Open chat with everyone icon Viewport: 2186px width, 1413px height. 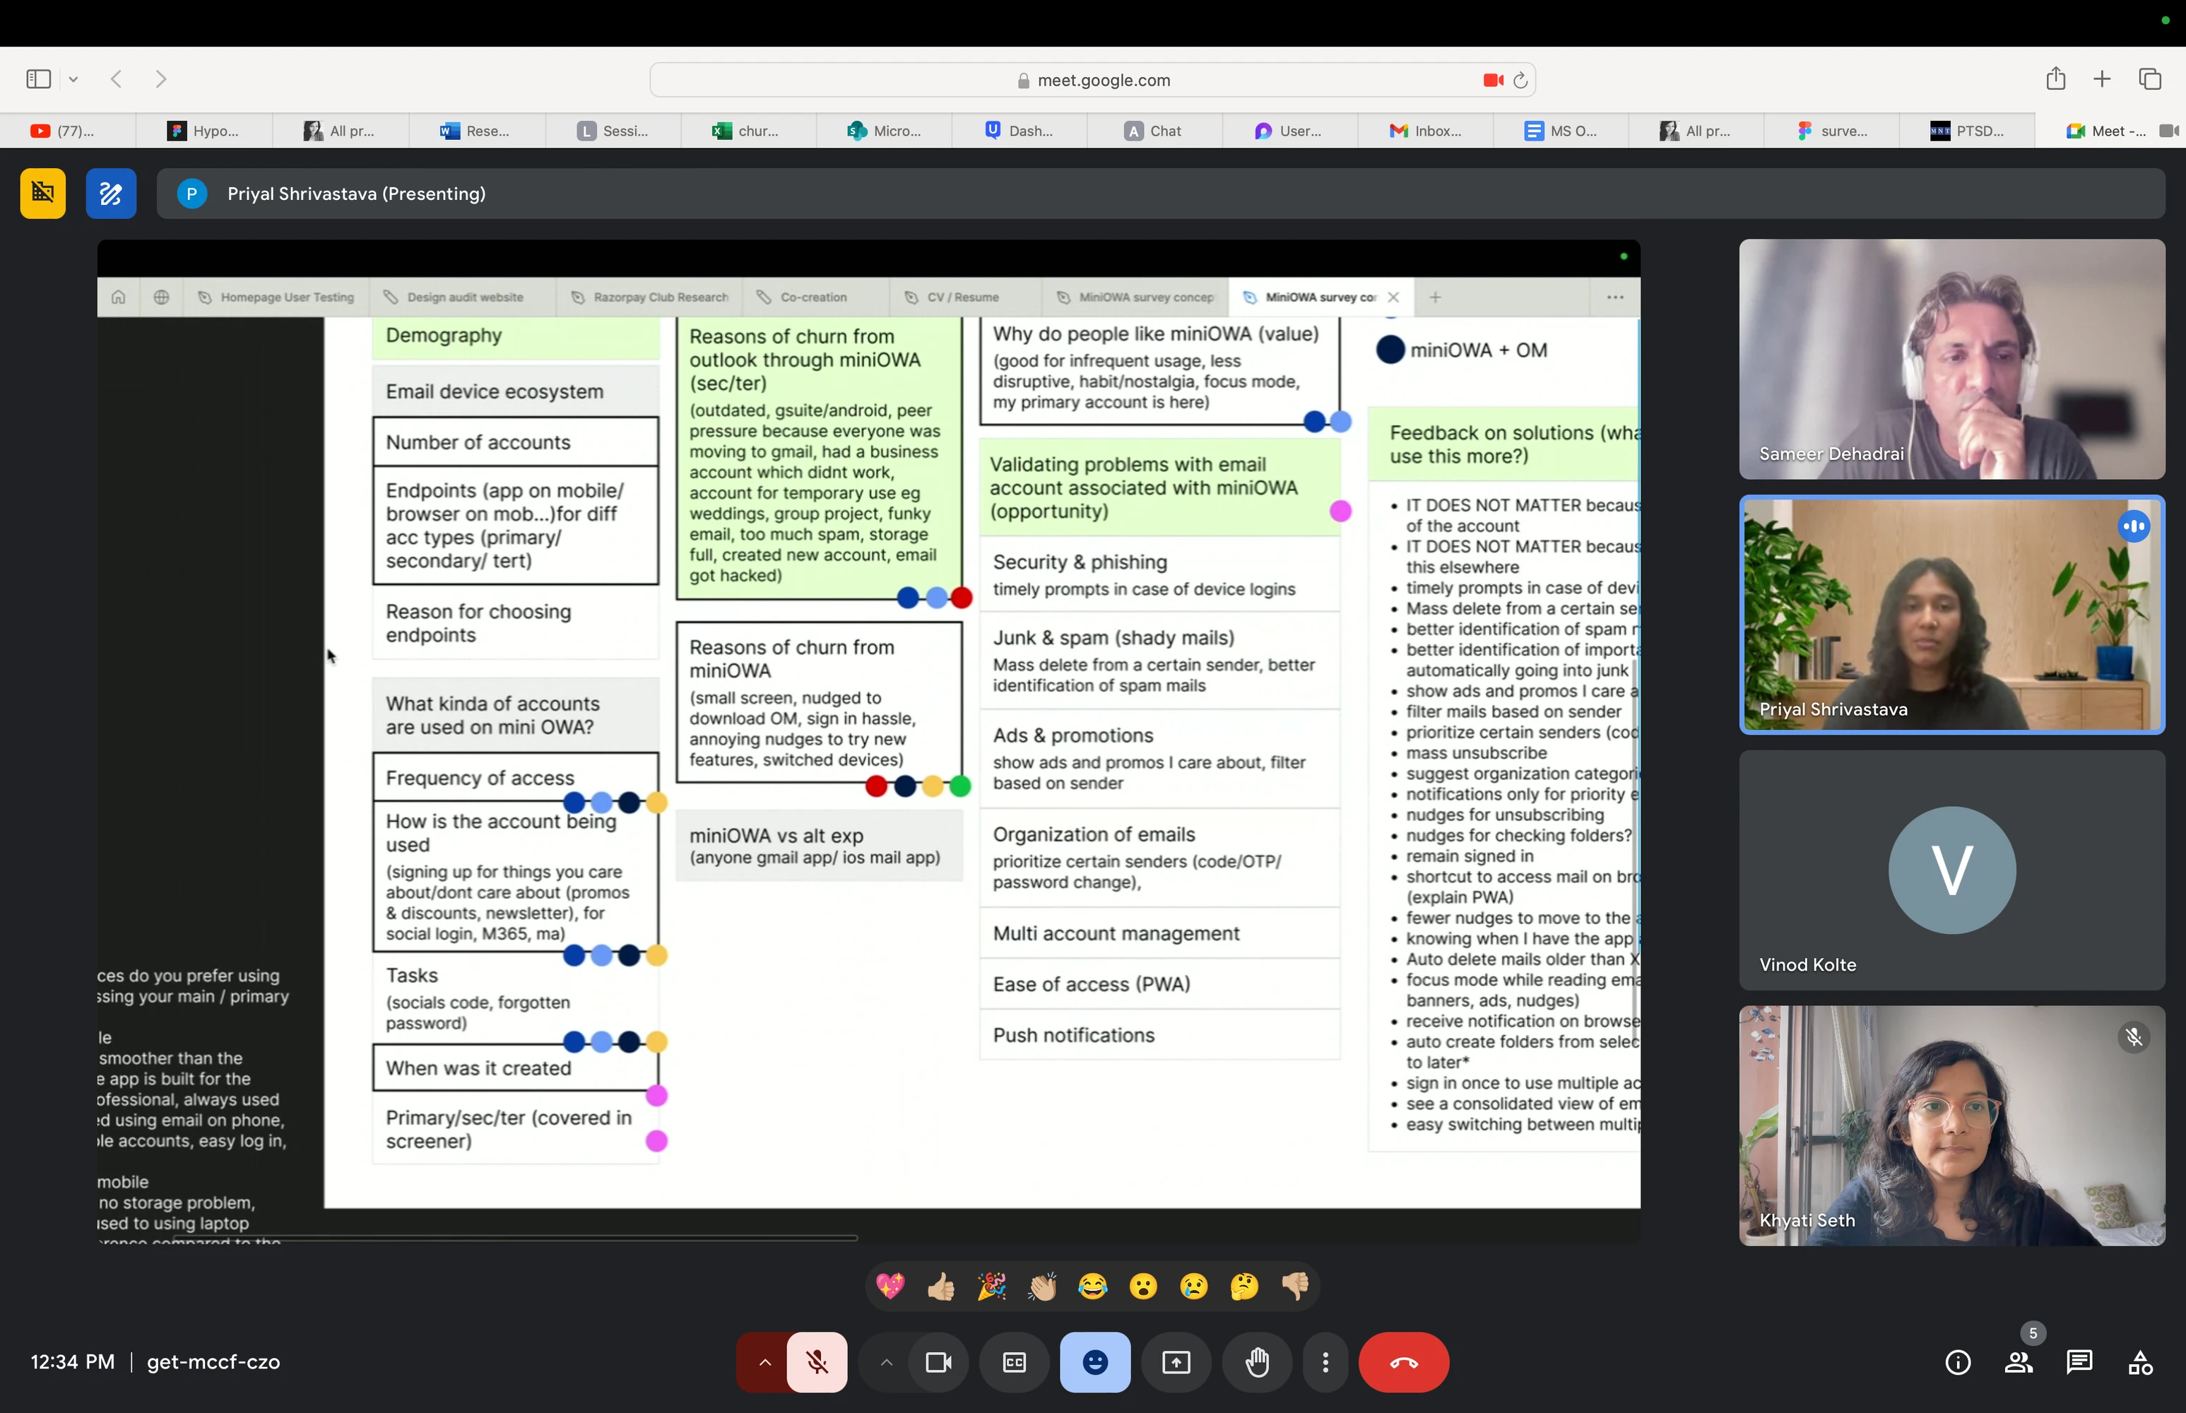click(x=2079, y=1363)
